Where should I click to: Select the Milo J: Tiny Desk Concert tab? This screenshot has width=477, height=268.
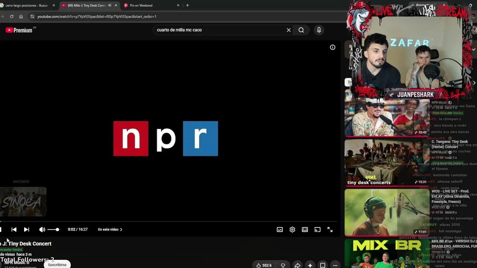pyautogui.click(x=87, y=6)
